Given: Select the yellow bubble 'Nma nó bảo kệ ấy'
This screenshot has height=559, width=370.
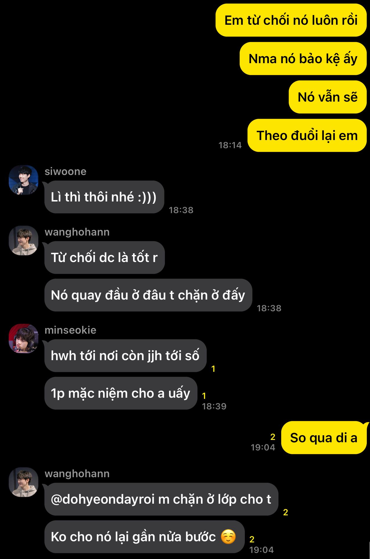Looking at the screenshot, I should point(303,59).
